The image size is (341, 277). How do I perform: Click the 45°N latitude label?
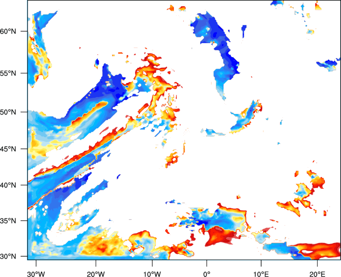click(x=8, y=149)
